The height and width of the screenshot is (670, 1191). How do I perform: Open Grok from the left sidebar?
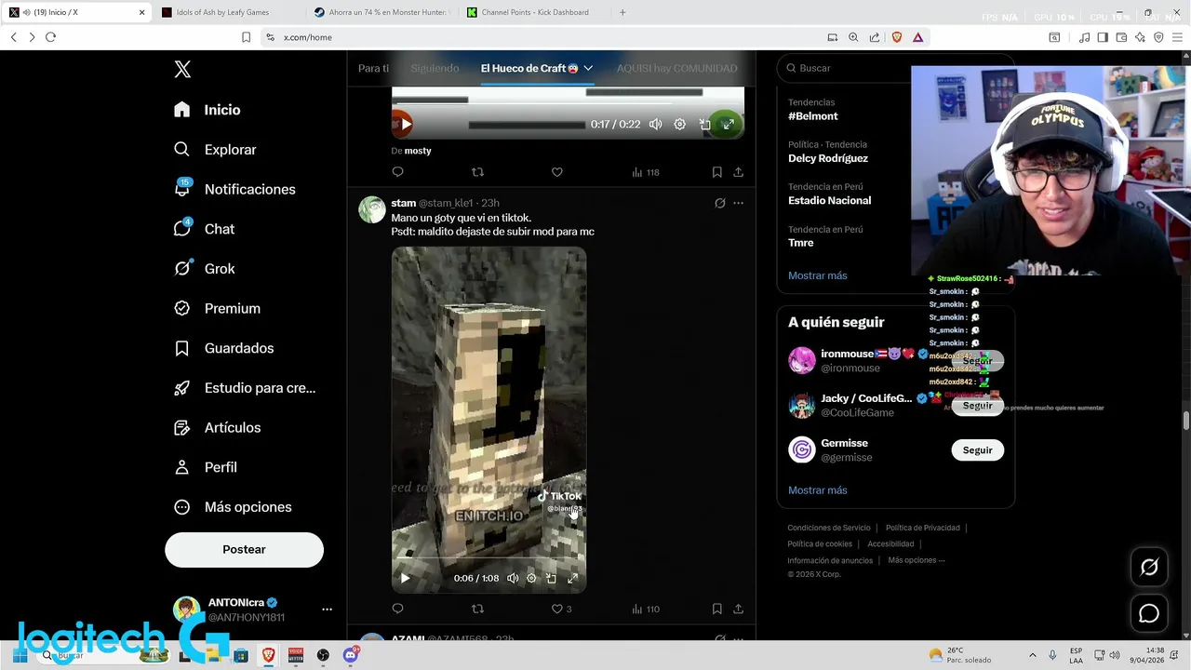(x=205, y=269)
